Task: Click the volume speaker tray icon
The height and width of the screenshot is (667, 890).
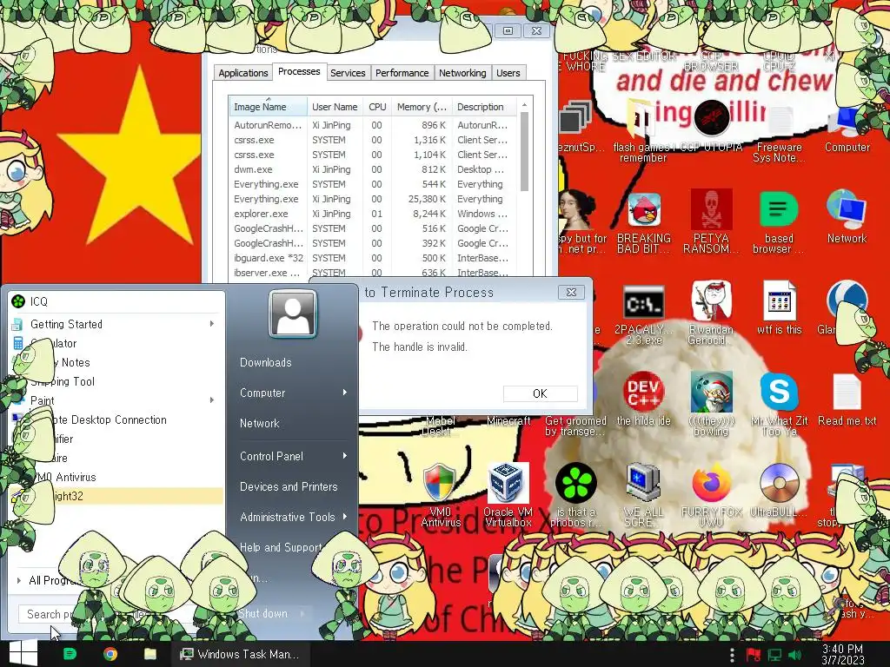Action: tap(795, 655)
